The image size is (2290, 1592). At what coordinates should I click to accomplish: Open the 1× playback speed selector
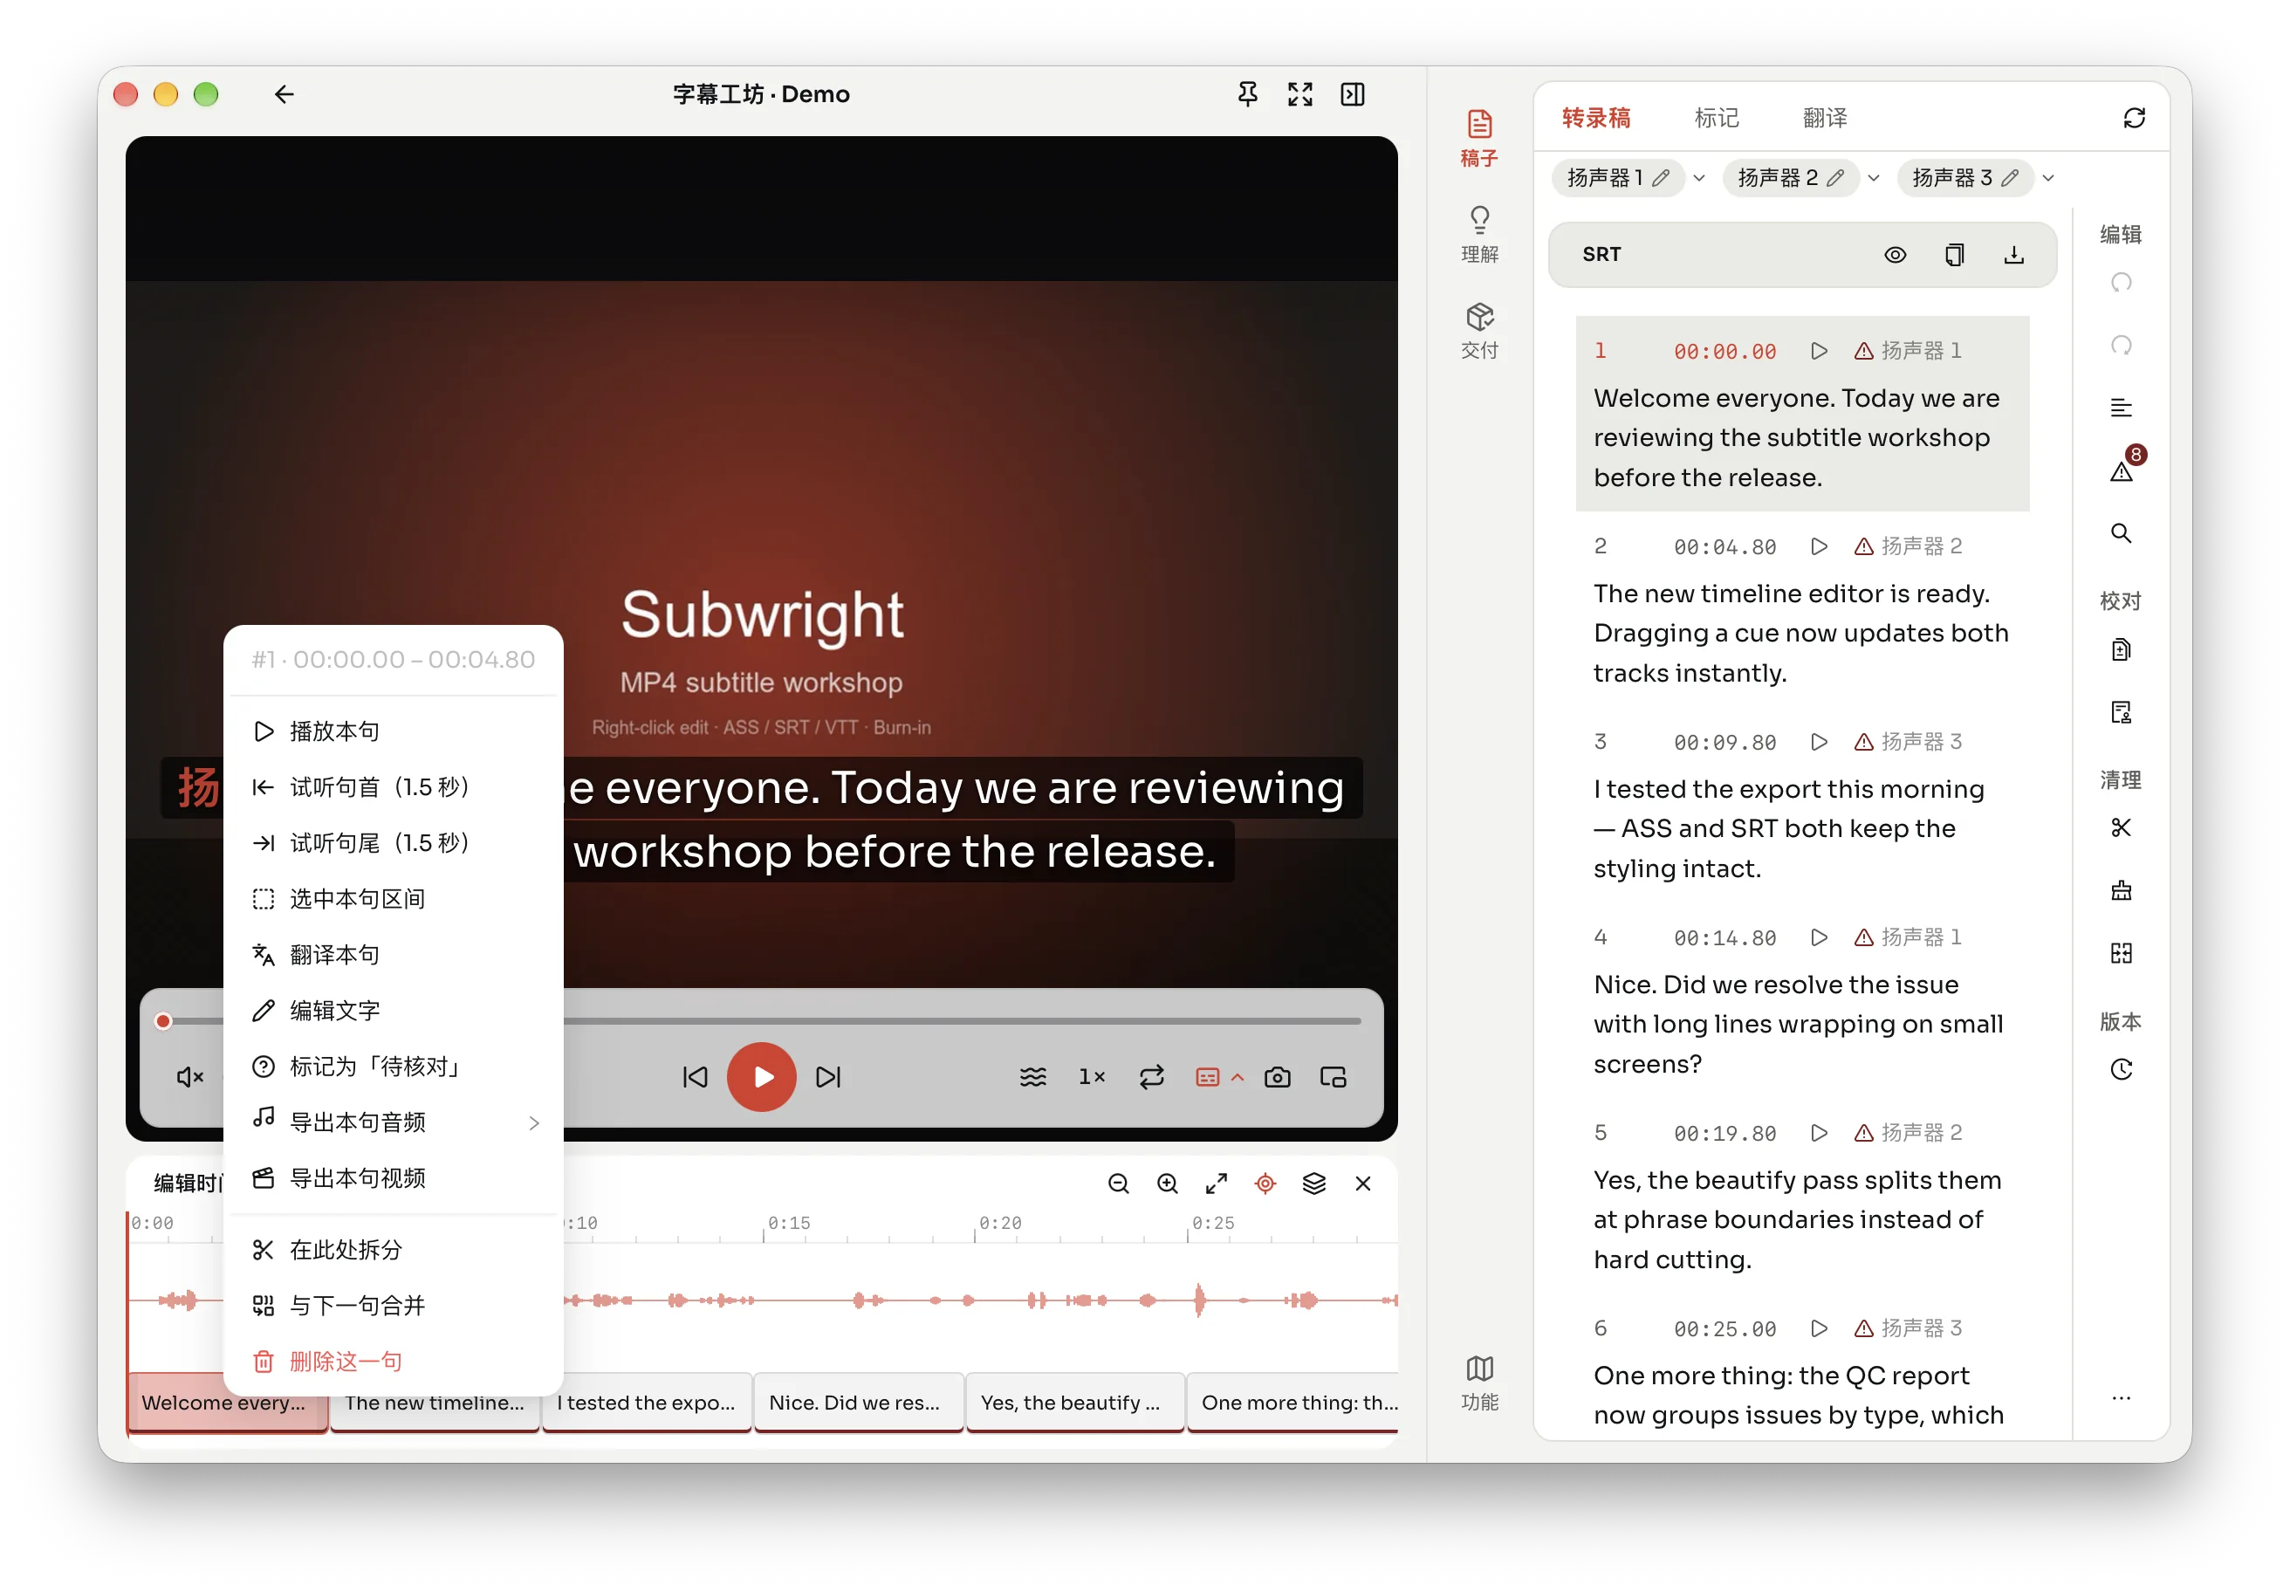coord(1092,1076)
